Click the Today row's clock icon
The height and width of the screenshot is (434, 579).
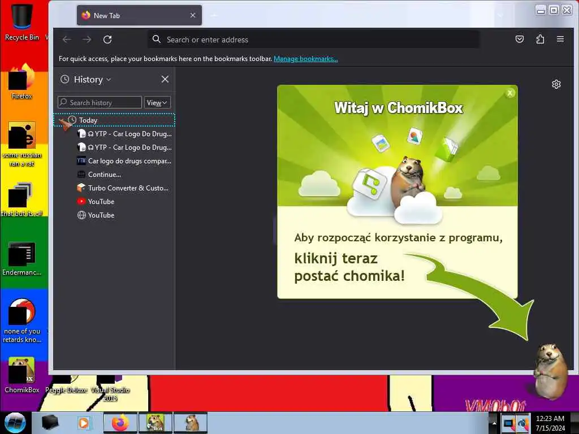tap(72, 120)
